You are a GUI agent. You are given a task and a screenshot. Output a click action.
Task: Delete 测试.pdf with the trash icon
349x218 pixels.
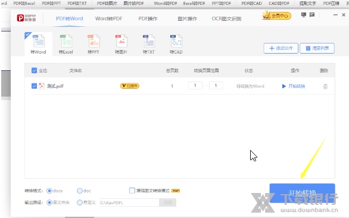[325, 86]
